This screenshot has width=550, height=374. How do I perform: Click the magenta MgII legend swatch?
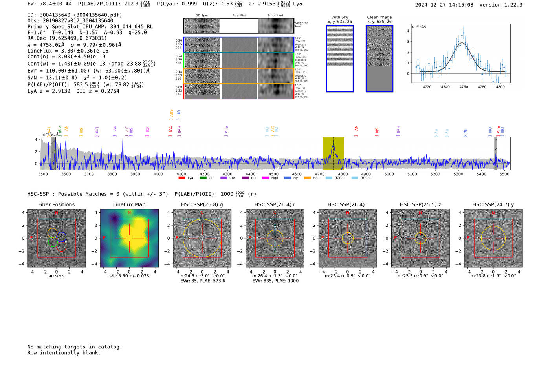point(266,178)
